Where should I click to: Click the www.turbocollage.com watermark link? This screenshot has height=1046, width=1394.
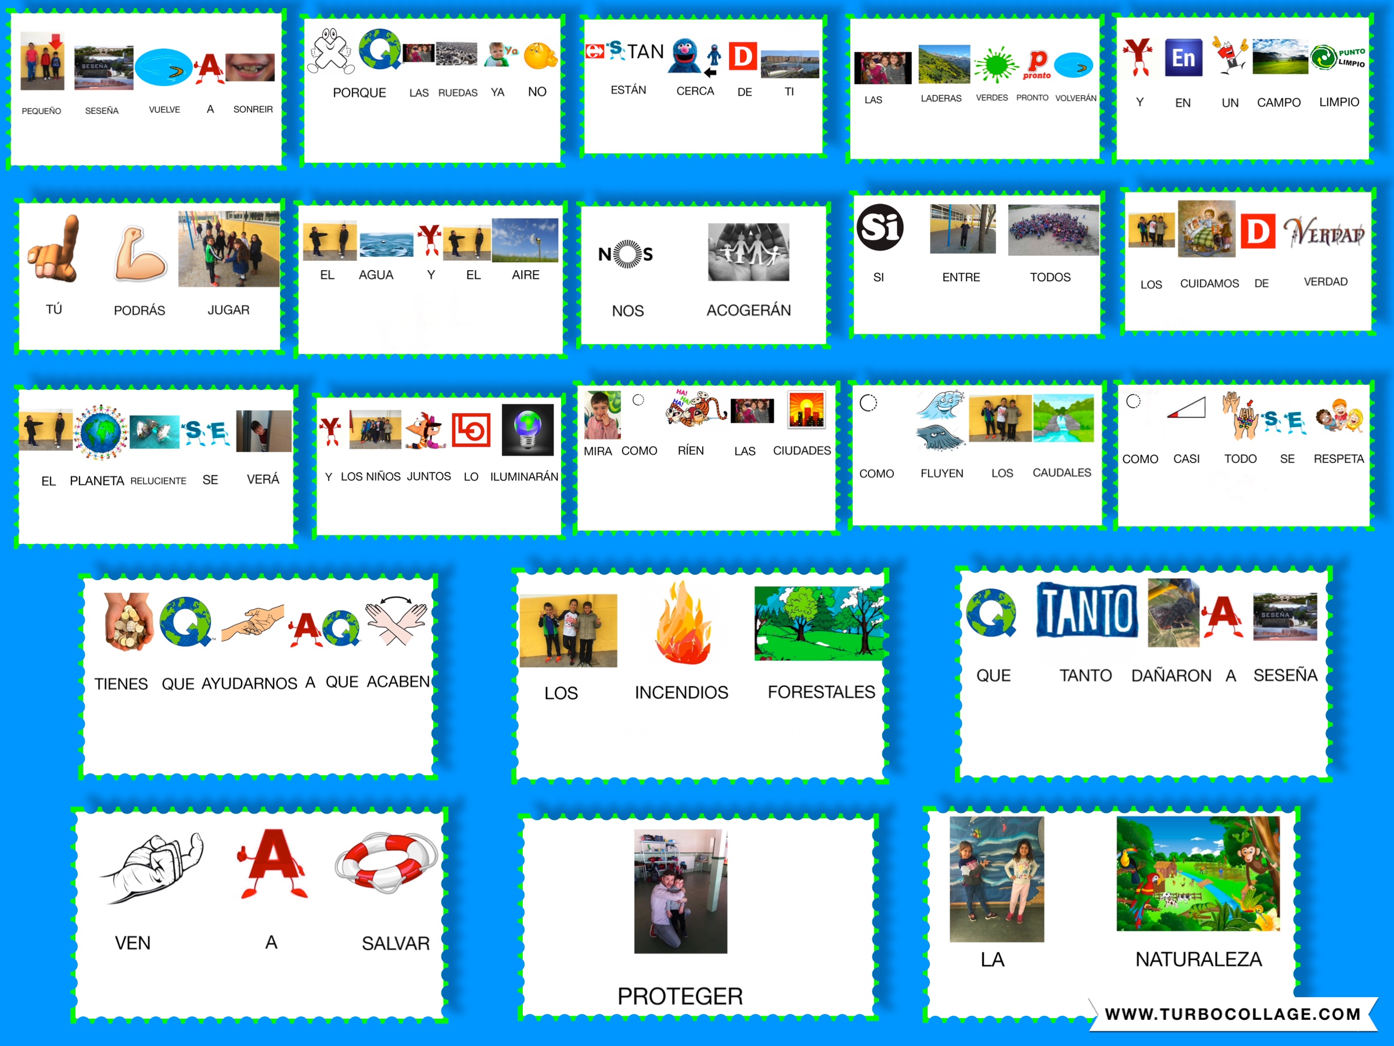(x=1232, y=1014)
